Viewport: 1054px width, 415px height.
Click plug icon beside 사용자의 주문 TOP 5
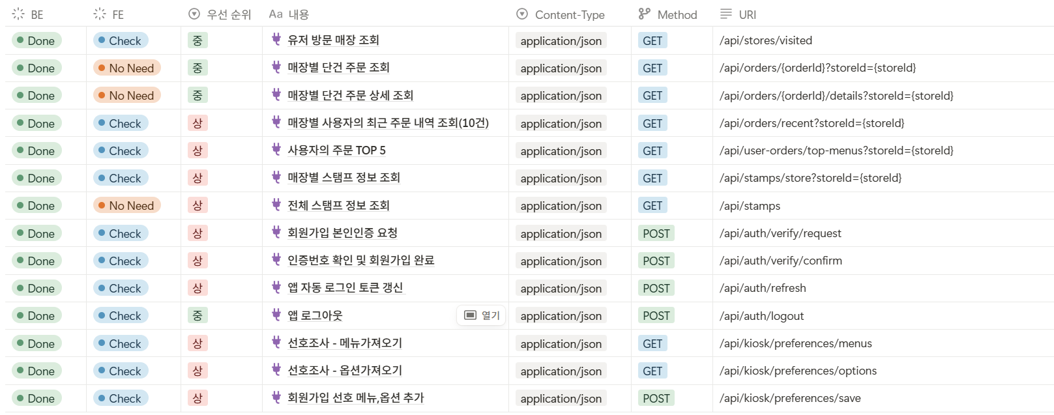coord(276,150)
